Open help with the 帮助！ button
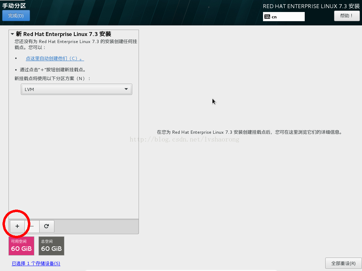Screen dimensions: 362x271 347,16
